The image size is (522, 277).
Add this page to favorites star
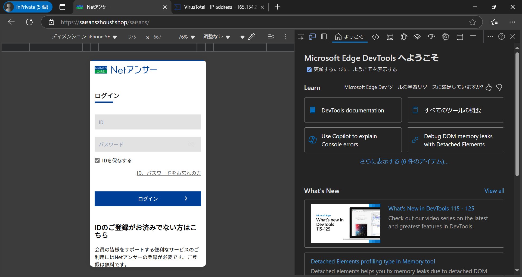[473, 22]
